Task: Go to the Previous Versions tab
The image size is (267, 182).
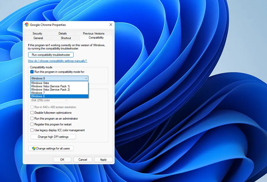Action: 93,33
